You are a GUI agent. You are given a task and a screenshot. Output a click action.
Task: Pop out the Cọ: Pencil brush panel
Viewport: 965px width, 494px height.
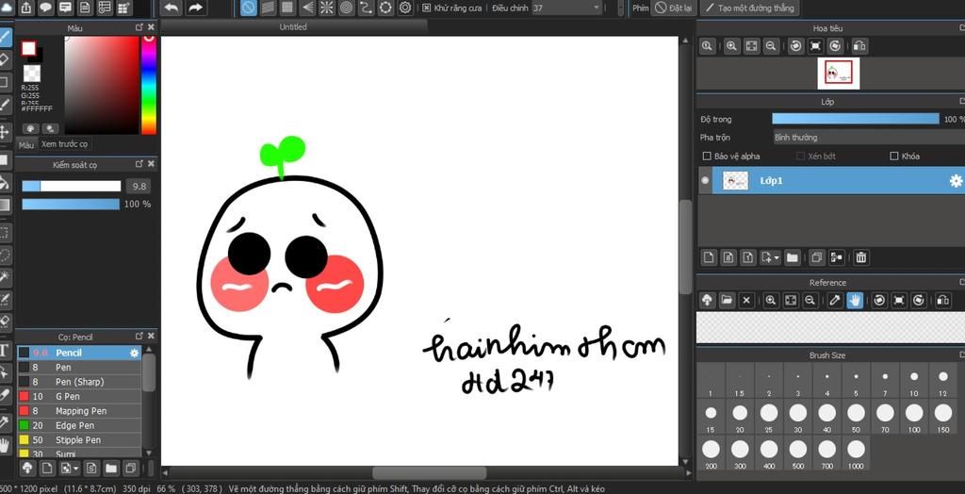coord(139,337)
